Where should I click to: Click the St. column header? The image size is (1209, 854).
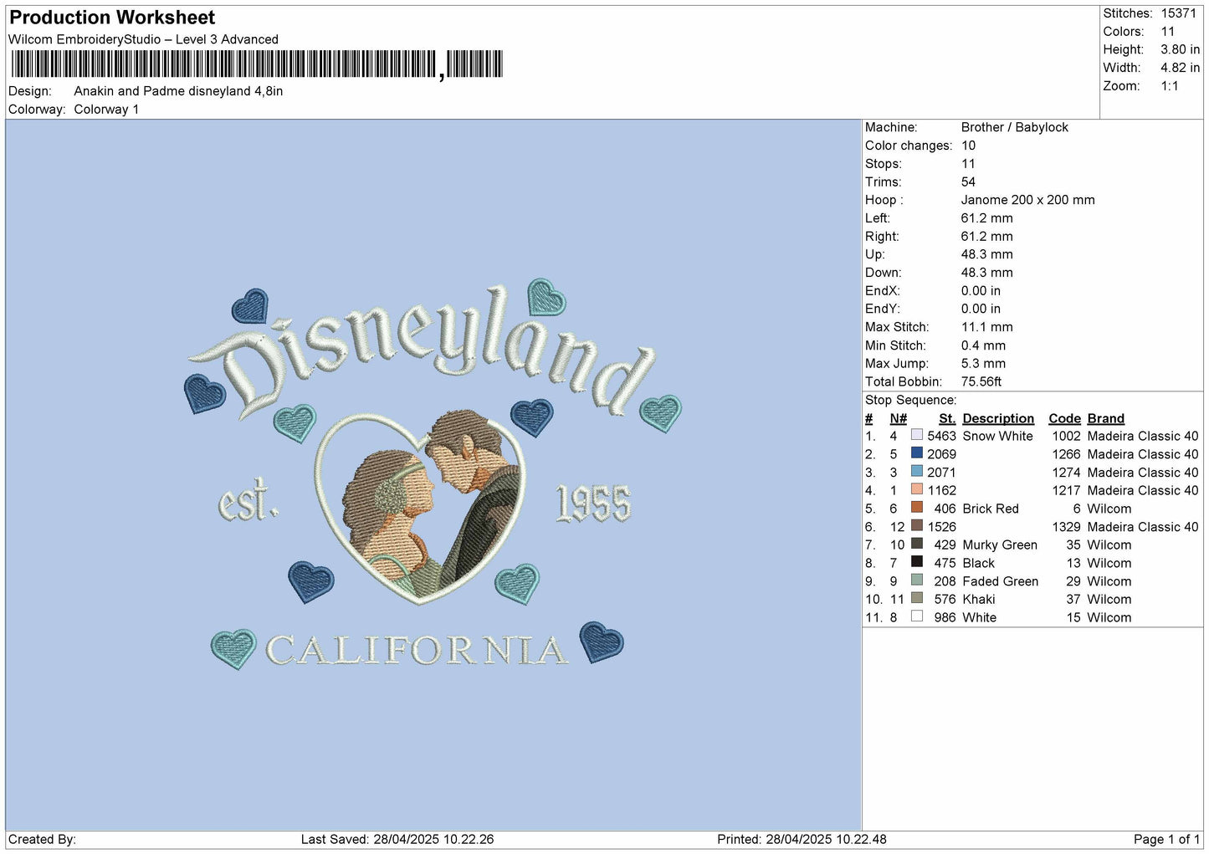(x=947, y=418)
